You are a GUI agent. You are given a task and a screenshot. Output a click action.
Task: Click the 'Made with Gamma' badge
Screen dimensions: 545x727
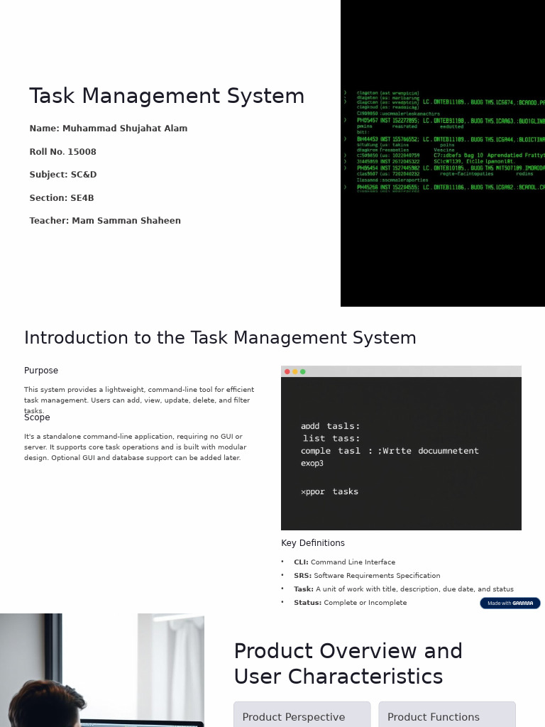[x=510, y=603]
